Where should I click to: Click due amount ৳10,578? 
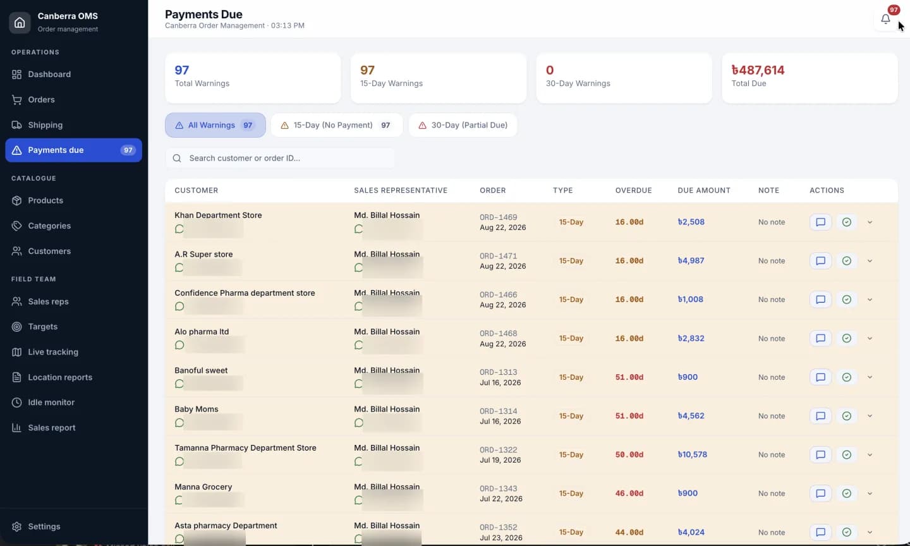pos(692,454)
